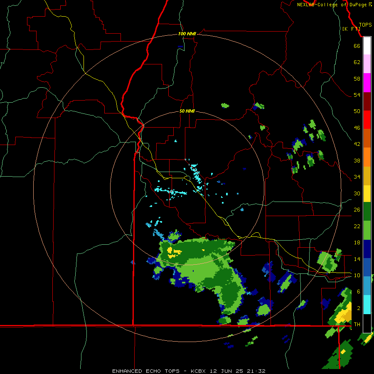Click the '[K FT]' units label
Viewport: 374px width, 374px height.
click(x=351, y=29)
